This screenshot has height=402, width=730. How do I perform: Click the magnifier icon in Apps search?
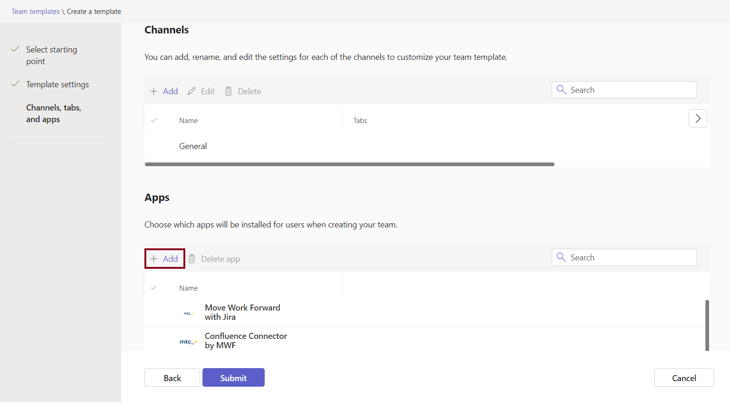(561, 258)
